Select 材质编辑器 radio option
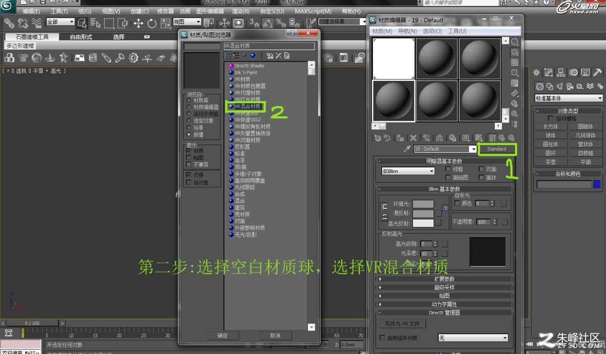Viewport: 606px width, 354px height. (x=189, y=107)
